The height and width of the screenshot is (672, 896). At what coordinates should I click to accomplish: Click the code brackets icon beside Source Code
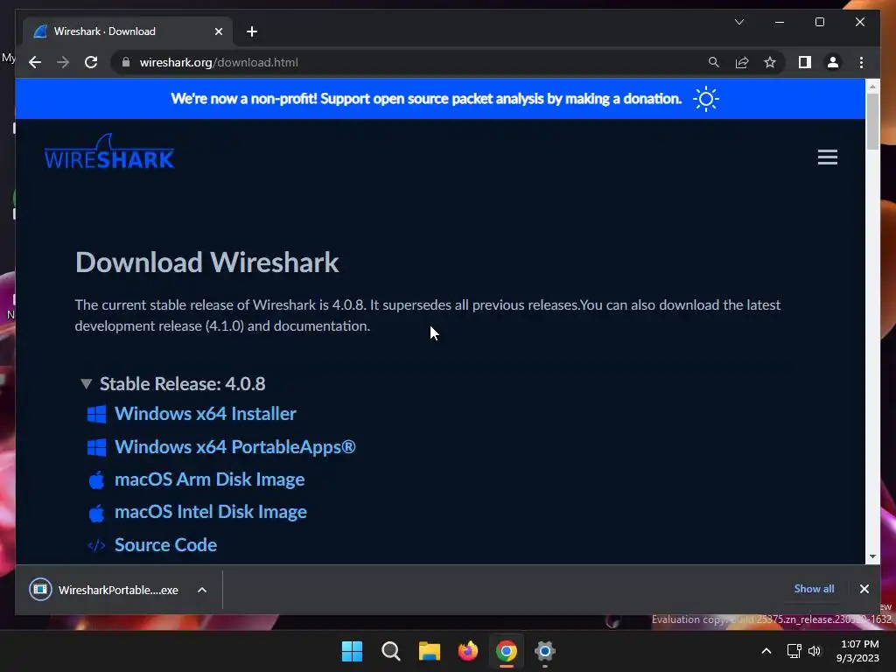(96, 546)
